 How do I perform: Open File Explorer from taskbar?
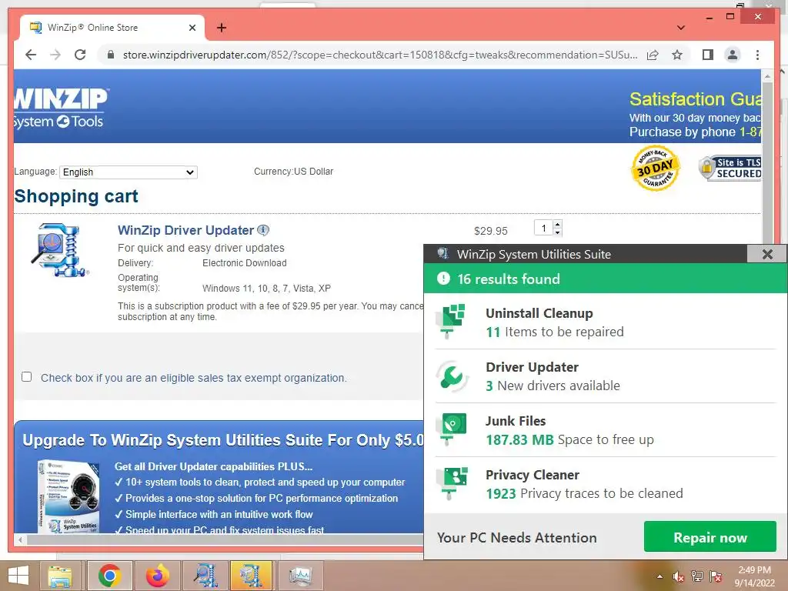coord(60,576)
